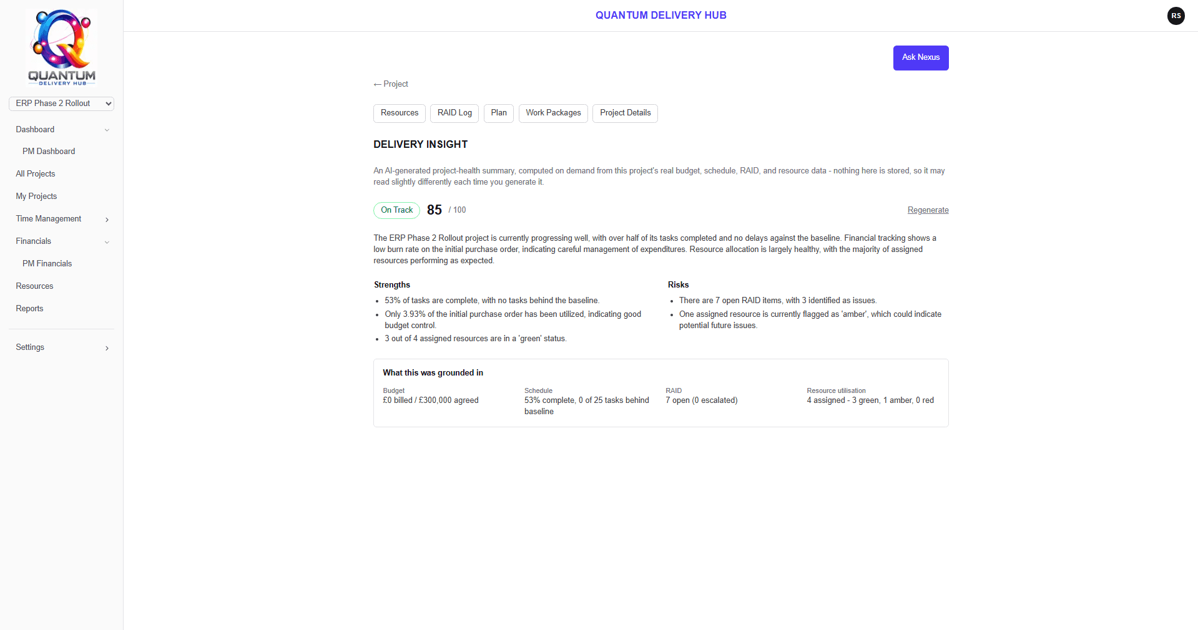Expand the Settings chevron in sidebar

click(107, 348)
